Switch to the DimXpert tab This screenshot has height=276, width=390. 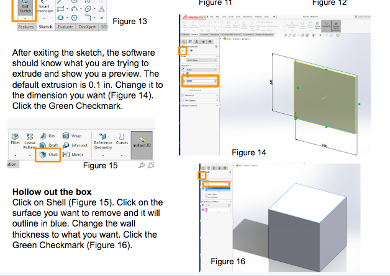coord(87,27)
